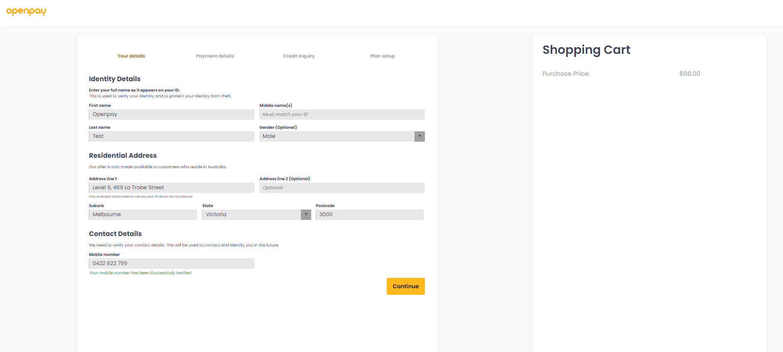Select the Gender field showing Male
783x352 pixels.
[x=337, y=136]
